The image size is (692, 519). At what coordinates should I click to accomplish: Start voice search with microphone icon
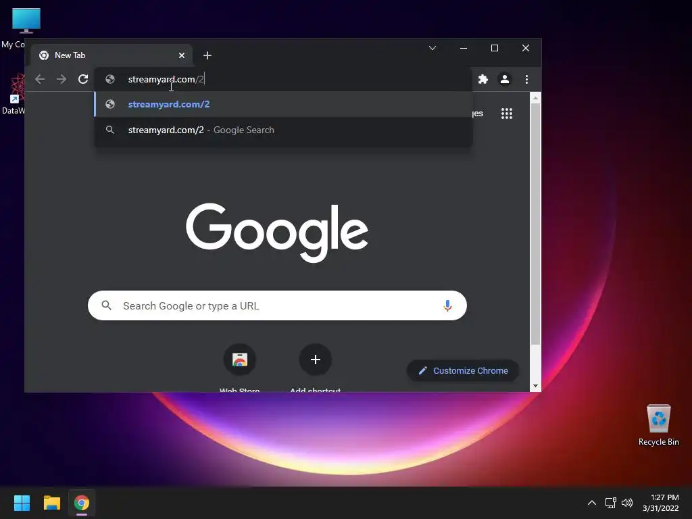coord(447,305)
